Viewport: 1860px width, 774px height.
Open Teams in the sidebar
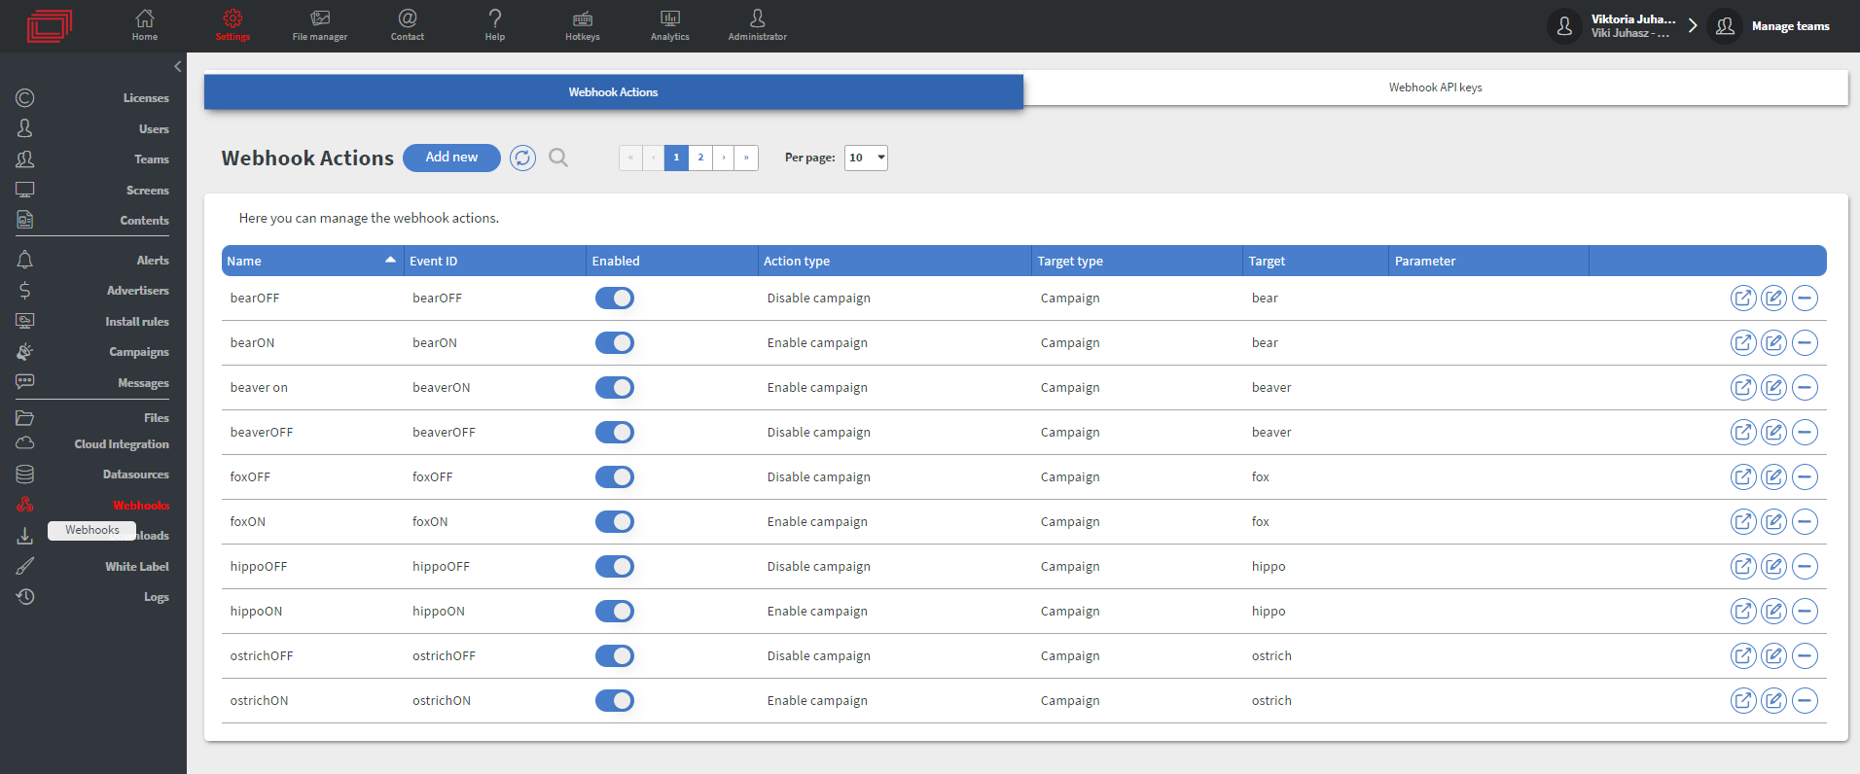152,159
